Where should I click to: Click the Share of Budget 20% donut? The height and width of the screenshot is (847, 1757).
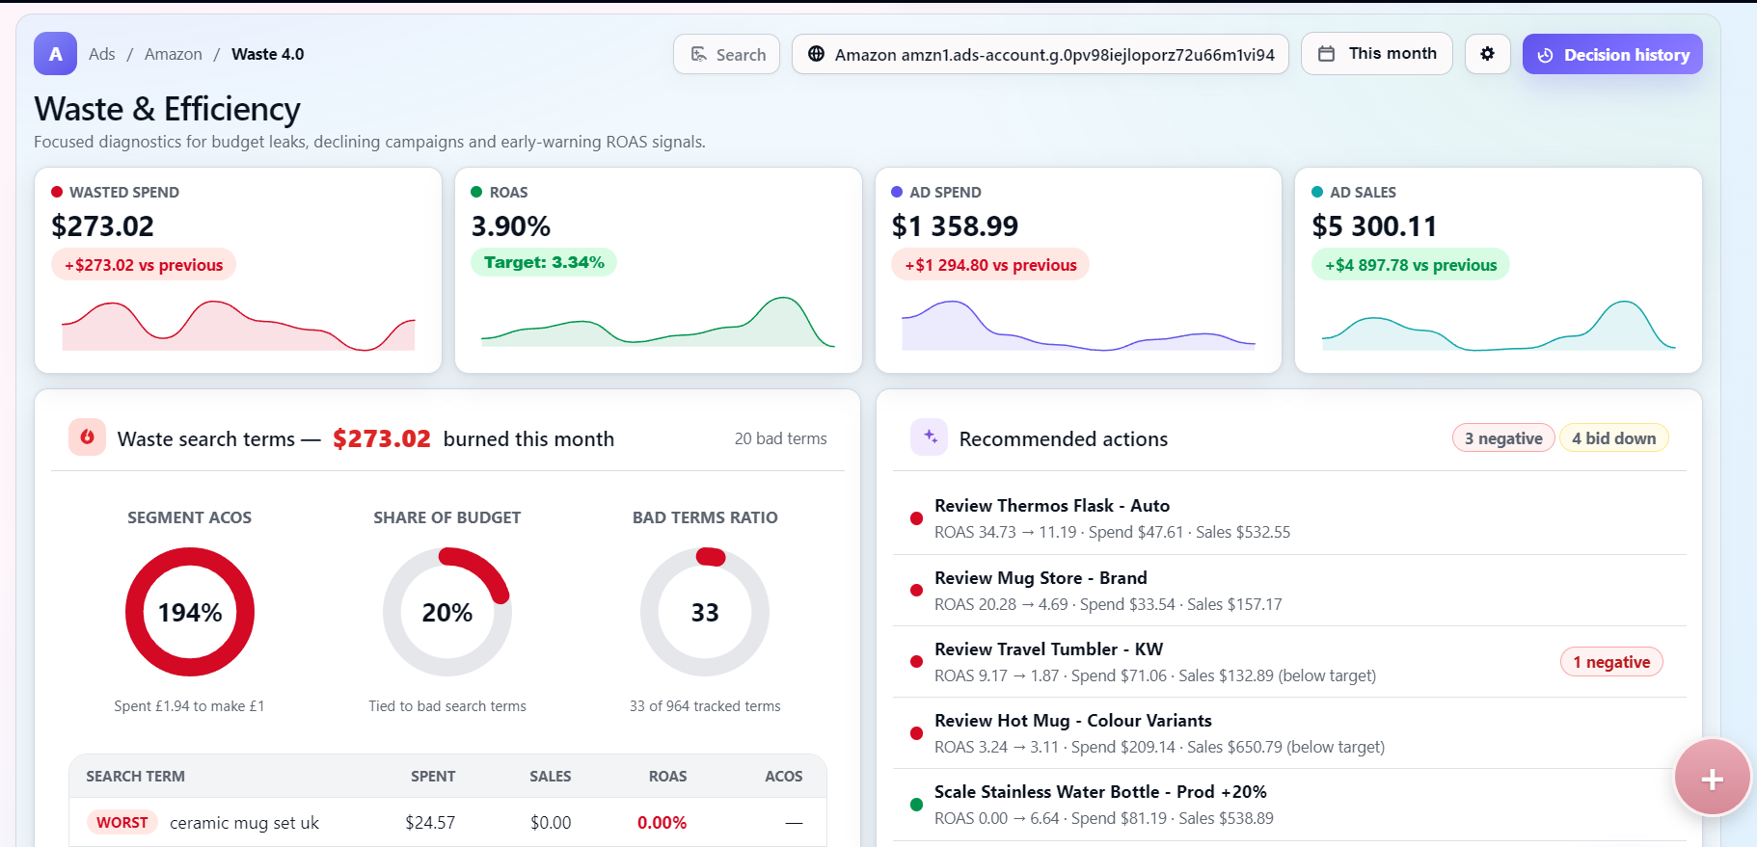click(447, 612)
